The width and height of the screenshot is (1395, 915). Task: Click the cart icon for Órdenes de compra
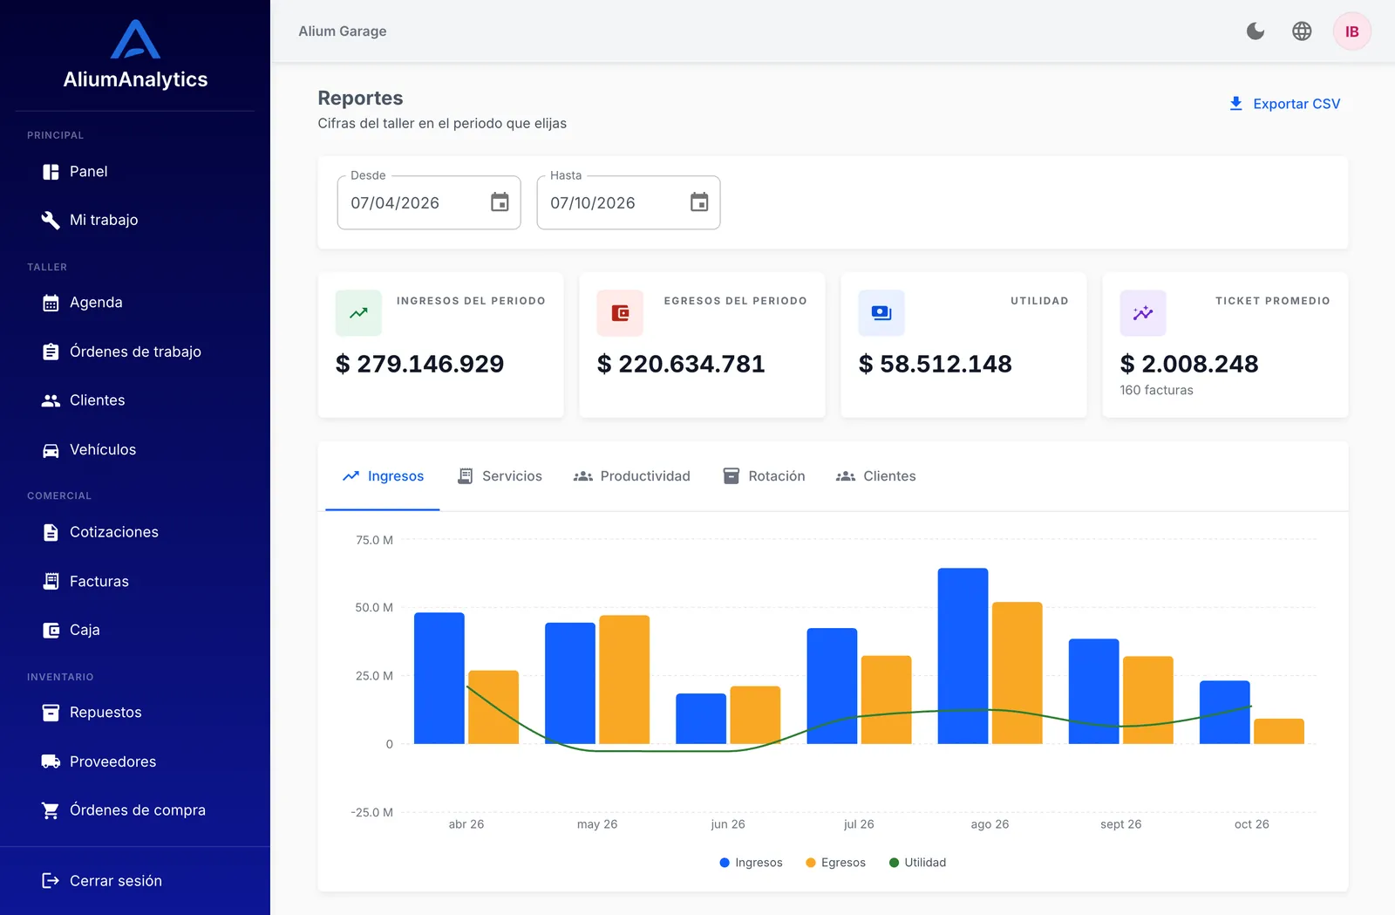point(51,810)
